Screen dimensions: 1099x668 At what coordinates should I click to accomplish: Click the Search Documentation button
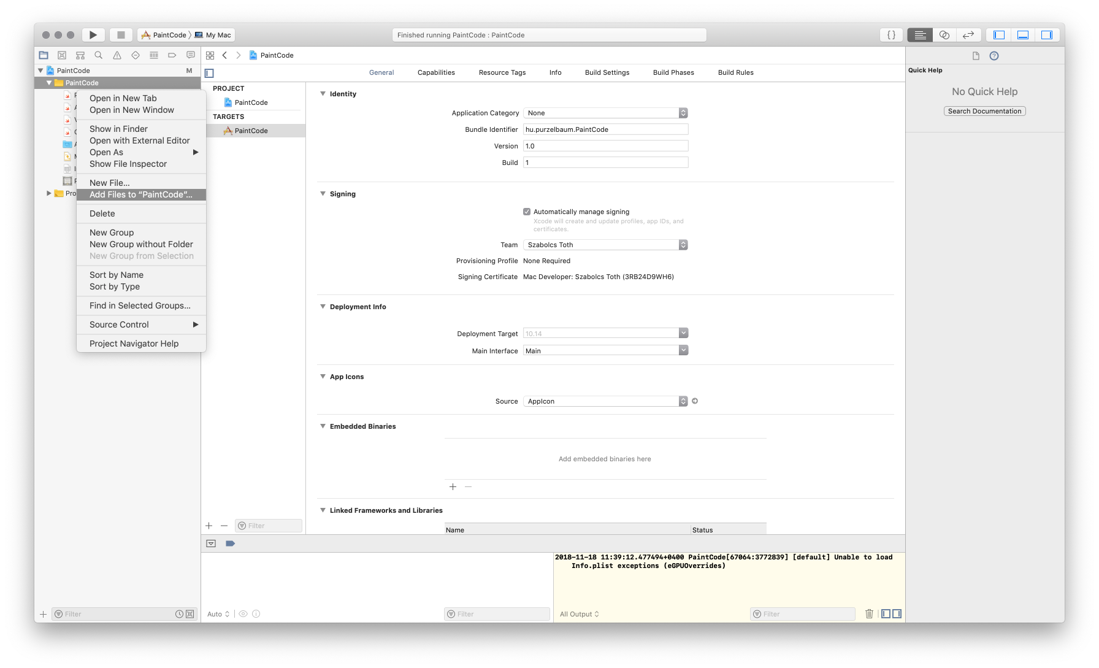984,111
